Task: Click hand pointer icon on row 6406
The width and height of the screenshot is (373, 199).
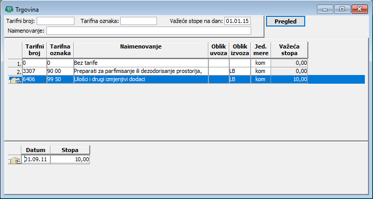Action: (x=15, y=80)
